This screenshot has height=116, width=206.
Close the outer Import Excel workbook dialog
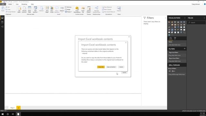(x=129, y=37)
